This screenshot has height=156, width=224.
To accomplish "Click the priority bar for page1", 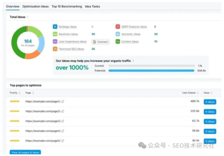I will tap(14, 101).
